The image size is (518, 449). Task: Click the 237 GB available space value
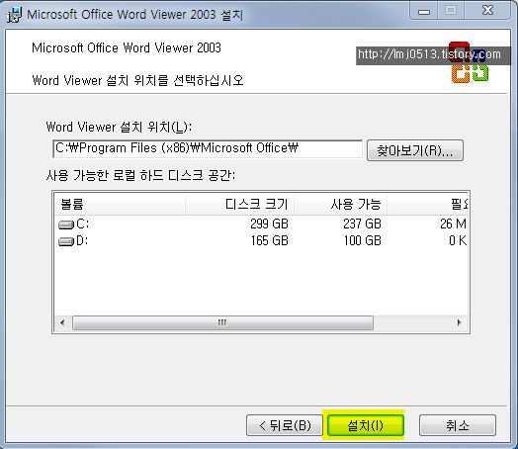pyautogui.click(x=363, y=224)
